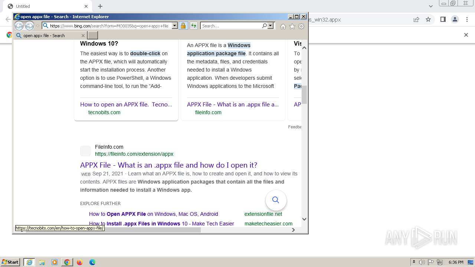Open the 6:36 PM taskbar clock
This screenshot has width=475, height=267.
[x=456, y=262]
